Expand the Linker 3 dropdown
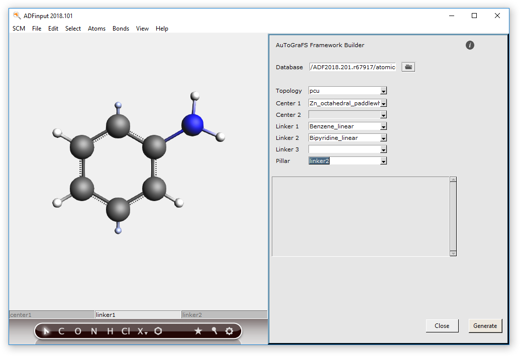Image resolution: width=520 pixels, height=356 pixels. [x=383, y=149]
